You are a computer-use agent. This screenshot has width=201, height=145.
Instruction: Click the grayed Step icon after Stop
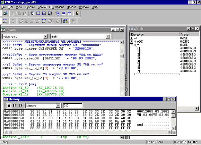[x=21, y=21]
